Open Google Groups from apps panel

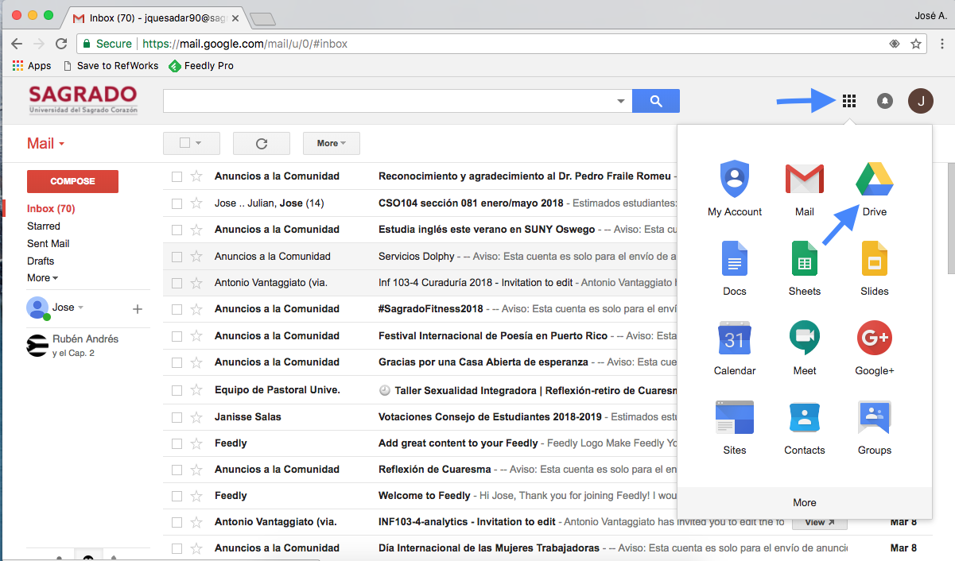(x=875, y=428)
